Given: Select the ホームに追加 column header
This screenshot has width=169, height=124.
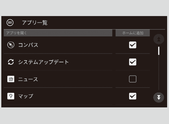Looking at the screenshot, I should [x=133, y=33].
